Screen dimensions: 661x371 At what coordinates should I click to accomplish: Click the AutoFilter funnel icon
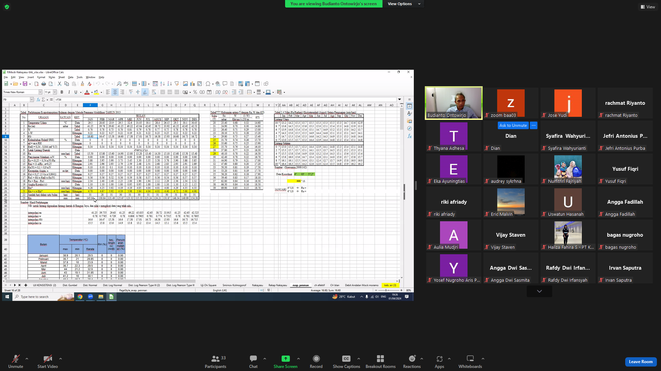point(177,84)
